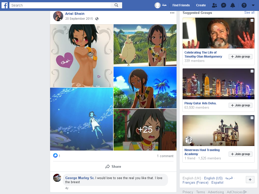Click the add language plus button
The height and width of the screenshot is (194, 259).
point(250,180)
